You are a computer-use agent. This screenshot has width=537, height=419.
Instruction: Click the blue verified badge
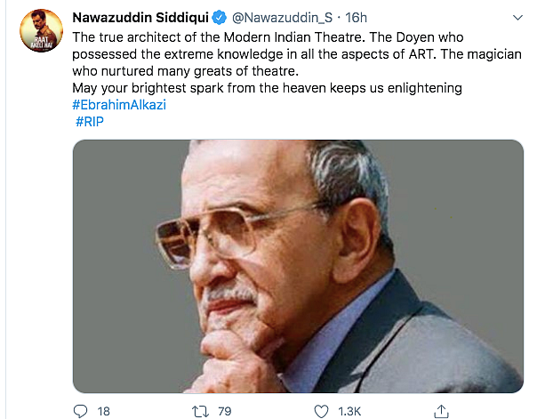coord(220,18)
